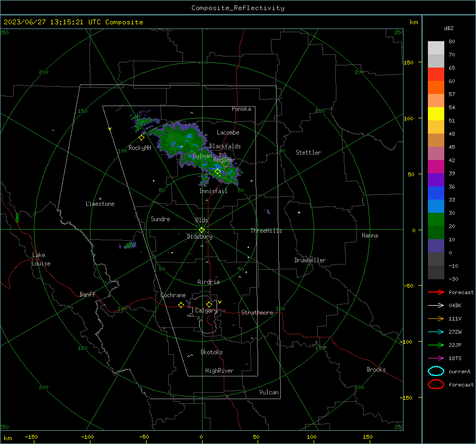Image resolution: width=476 pixels, height=444 pixels.
Task: Click the yellow diamond marker in Red Deer storm
Action: 217,172
